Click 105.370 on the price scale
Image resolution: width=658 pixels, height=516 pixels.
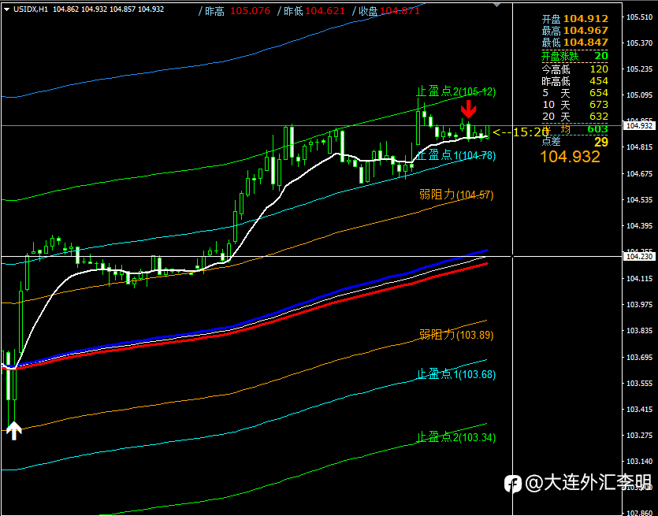coord(640,43)
